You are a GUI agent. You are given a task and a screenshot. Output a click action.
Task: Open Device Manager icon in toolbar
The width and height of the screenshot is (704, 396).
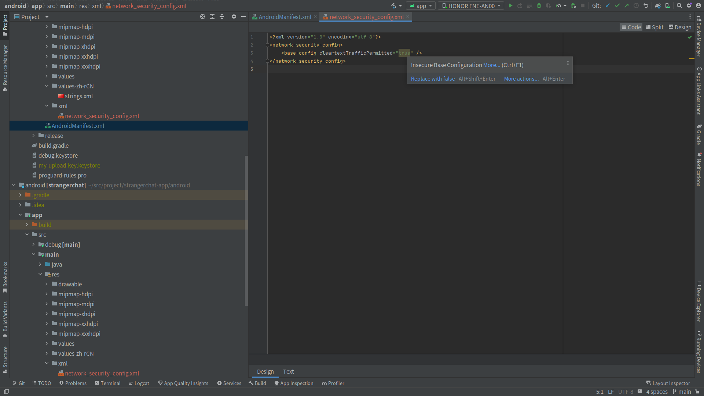668,6
